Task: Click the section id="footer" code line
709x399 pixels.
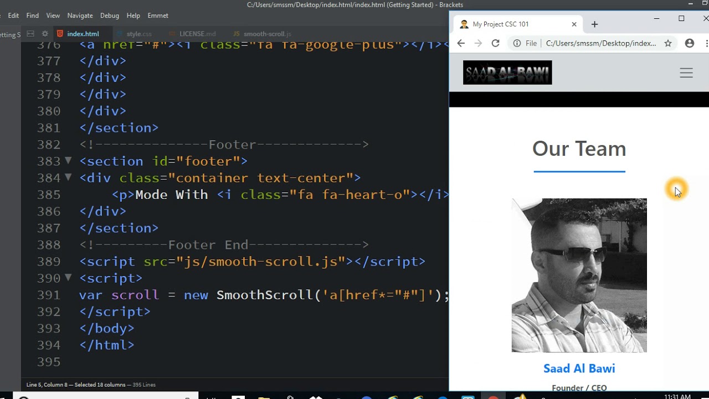Action: [163, 161]
